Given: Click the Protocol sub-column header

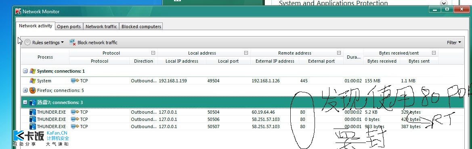Looking at the screenshot, I should point(99,61).
